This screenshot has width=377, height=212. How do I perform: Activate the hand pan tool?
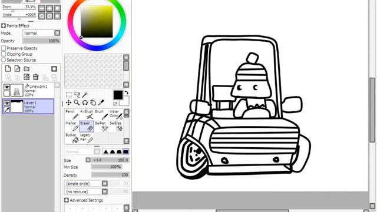93,102
